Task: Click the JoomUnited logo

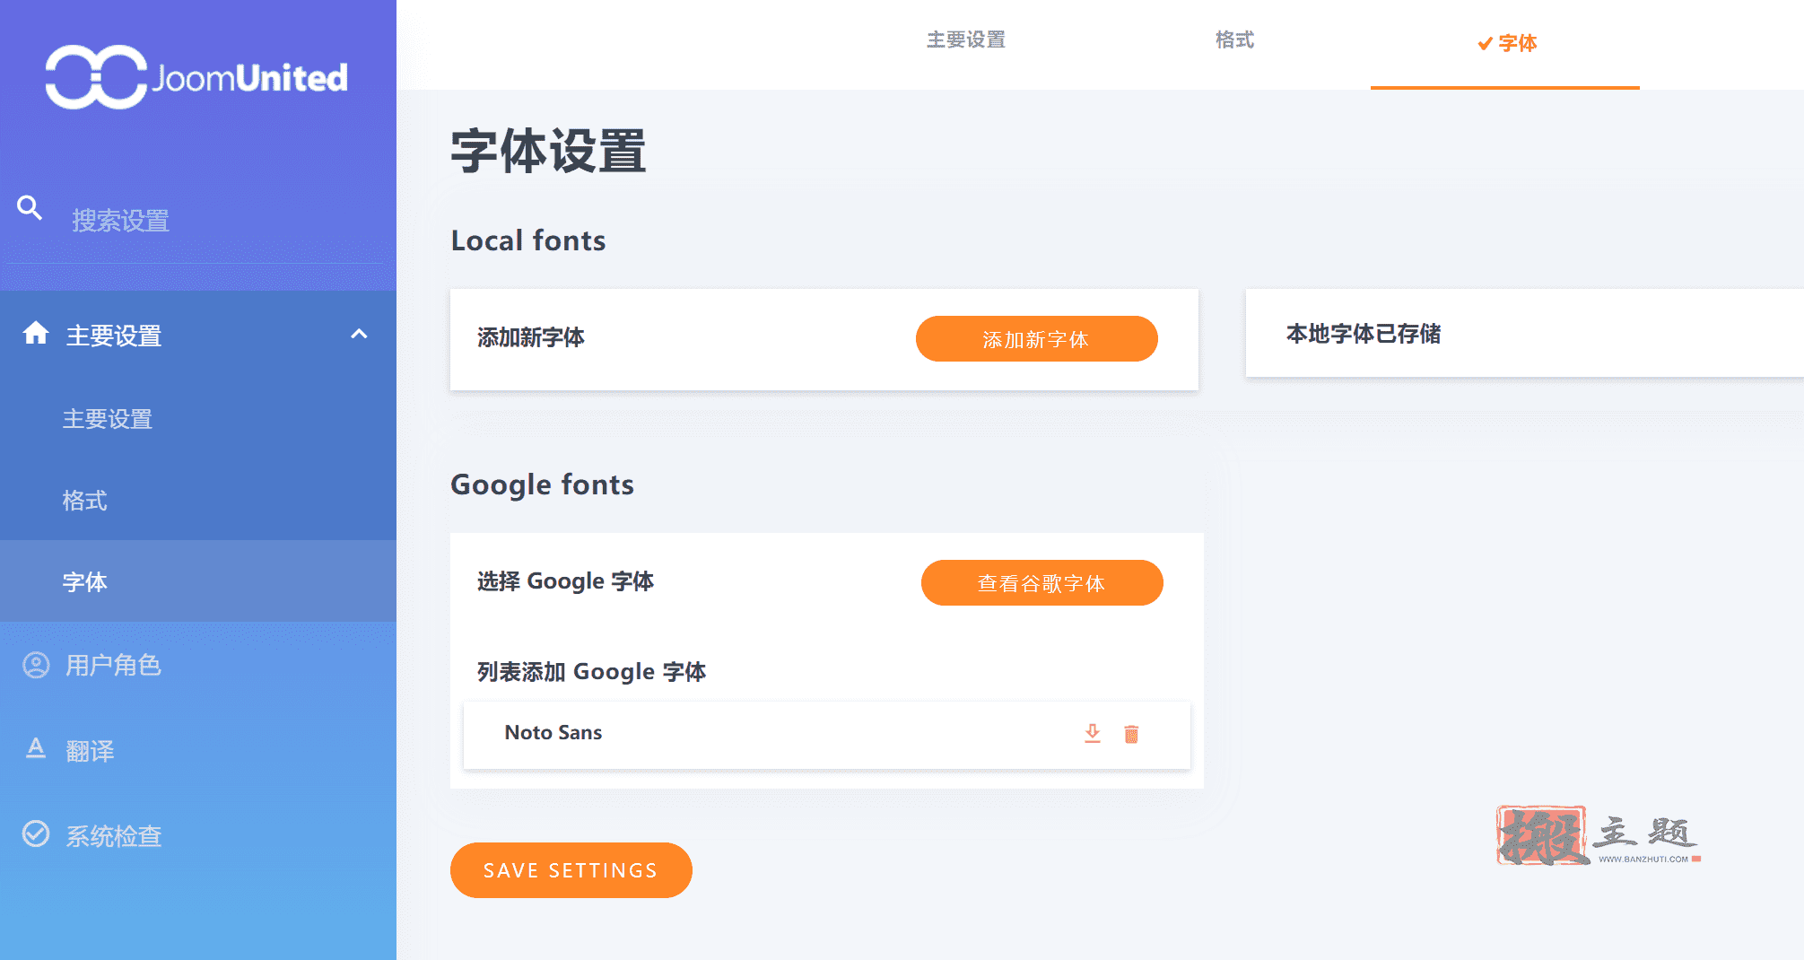Action: (x=196, y=77)
